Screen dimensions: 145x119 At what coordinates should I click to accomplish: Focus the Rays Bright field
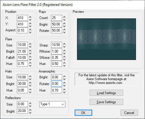pyautogui.click(x=57, y=24)
